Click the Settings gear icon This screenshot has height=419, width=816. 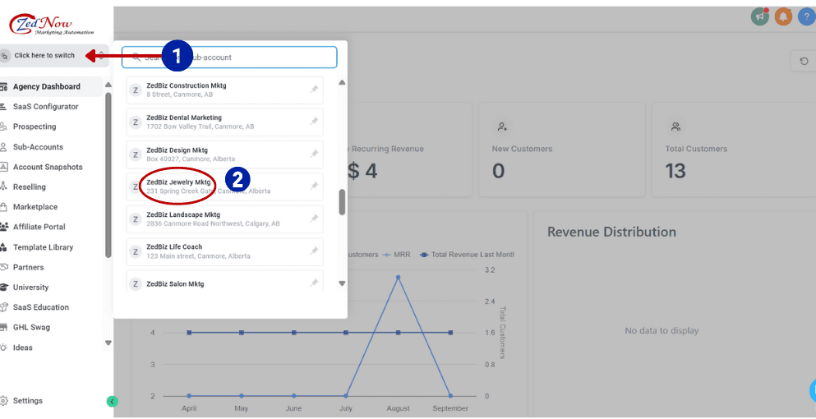coord(3,401)
